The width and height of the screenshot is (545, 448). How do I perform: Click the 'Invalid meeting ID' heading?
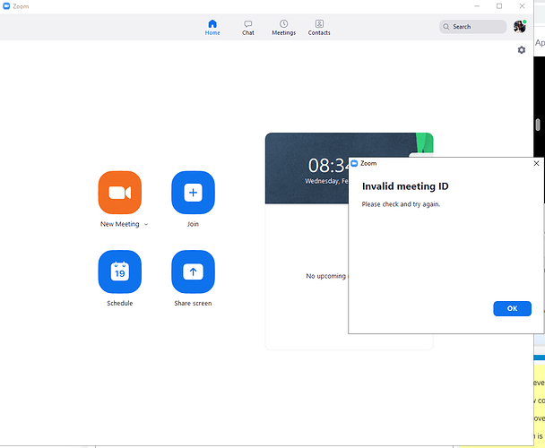(x=405, y=186)
